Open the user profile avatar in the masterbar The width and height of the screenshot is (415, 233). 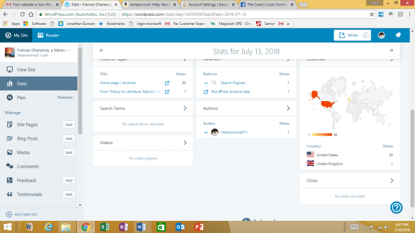click(x=382, y=35)
